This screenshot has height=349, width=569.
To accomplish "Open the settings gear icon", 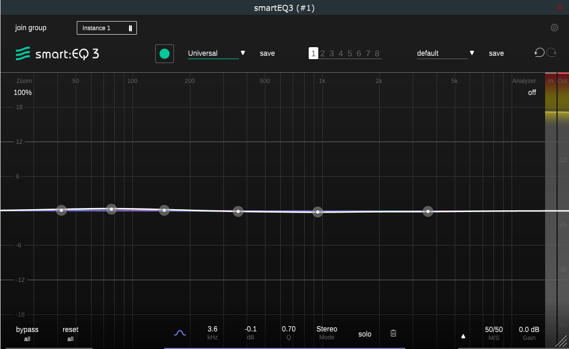I will pyautogui.click(x=554, y=28).
